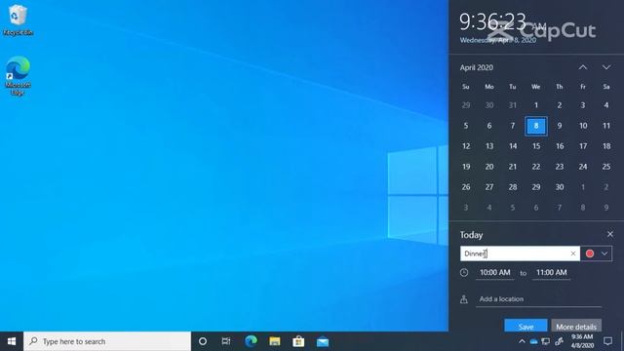Close the Today event panel

click(610, 234)
